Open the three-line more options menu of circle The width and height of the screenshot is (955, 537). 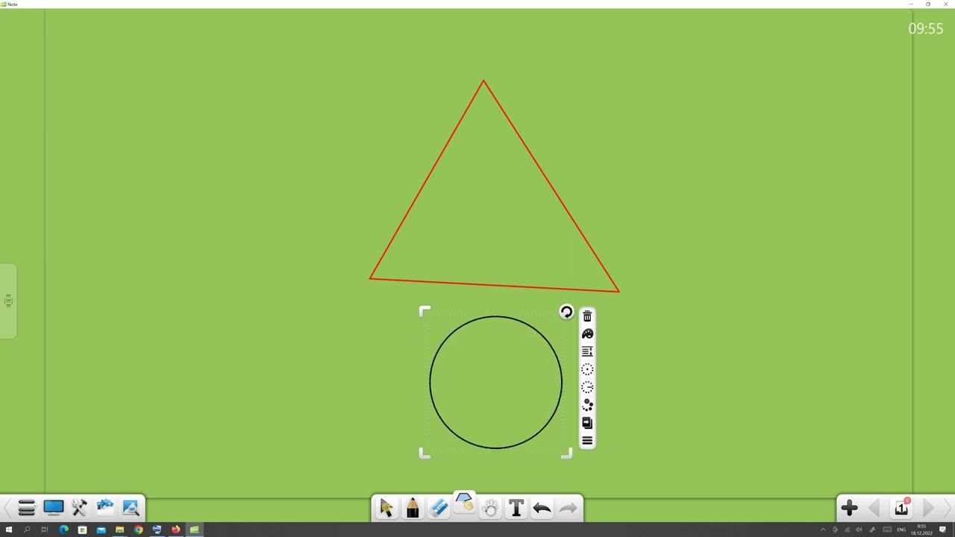click(x=587, y=441)
